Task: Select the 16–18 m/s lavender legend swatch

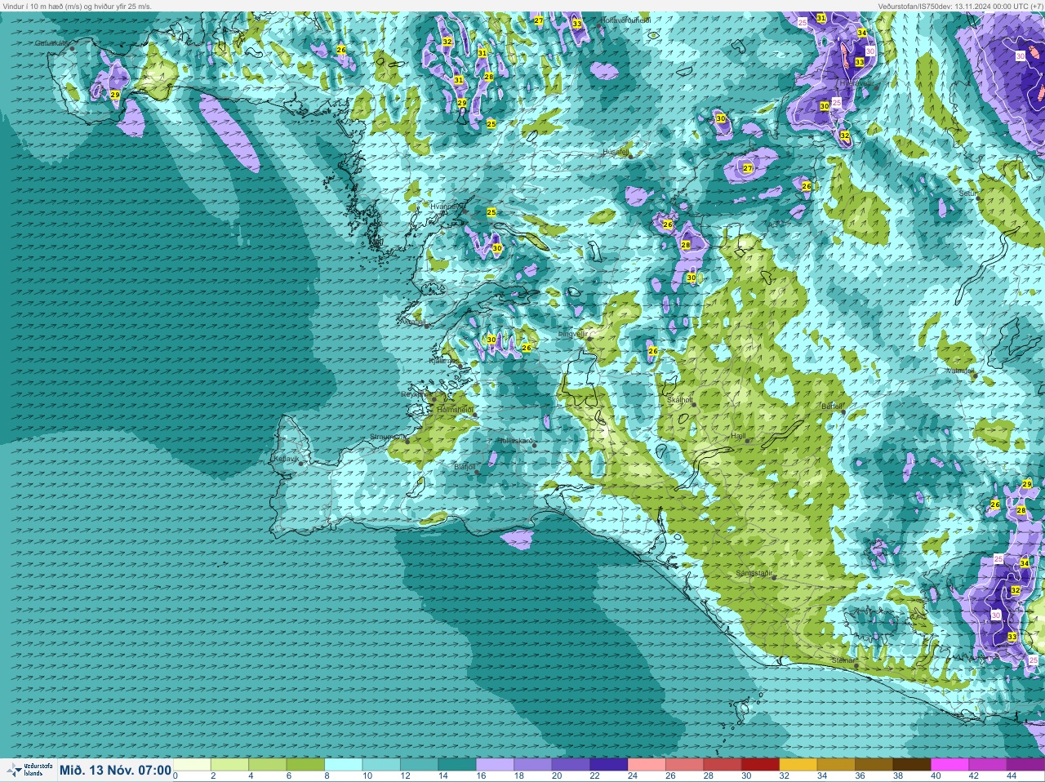Action: click(494, 765)
